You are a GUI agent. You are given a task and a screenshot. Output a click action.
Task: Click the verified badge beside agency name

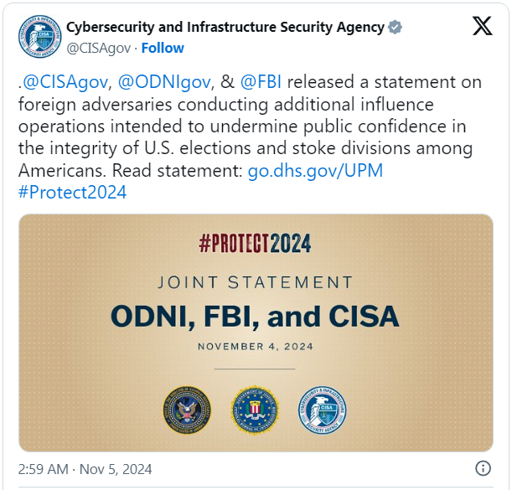pyautogui.click(x=395, y=27)
